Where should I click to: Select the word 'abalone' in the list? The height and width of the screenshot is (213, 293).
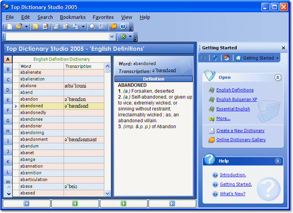click(41, 86)
